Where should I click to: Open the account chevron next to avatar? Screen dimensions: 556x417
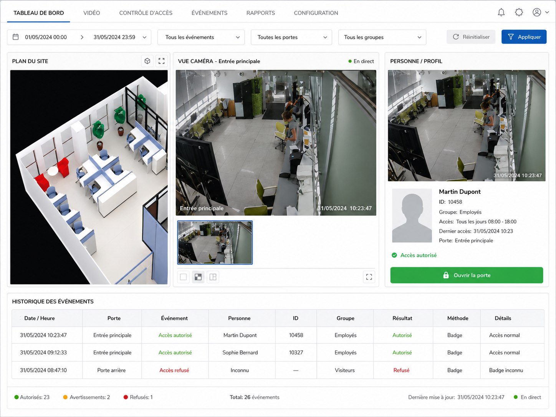coord(547,12)
